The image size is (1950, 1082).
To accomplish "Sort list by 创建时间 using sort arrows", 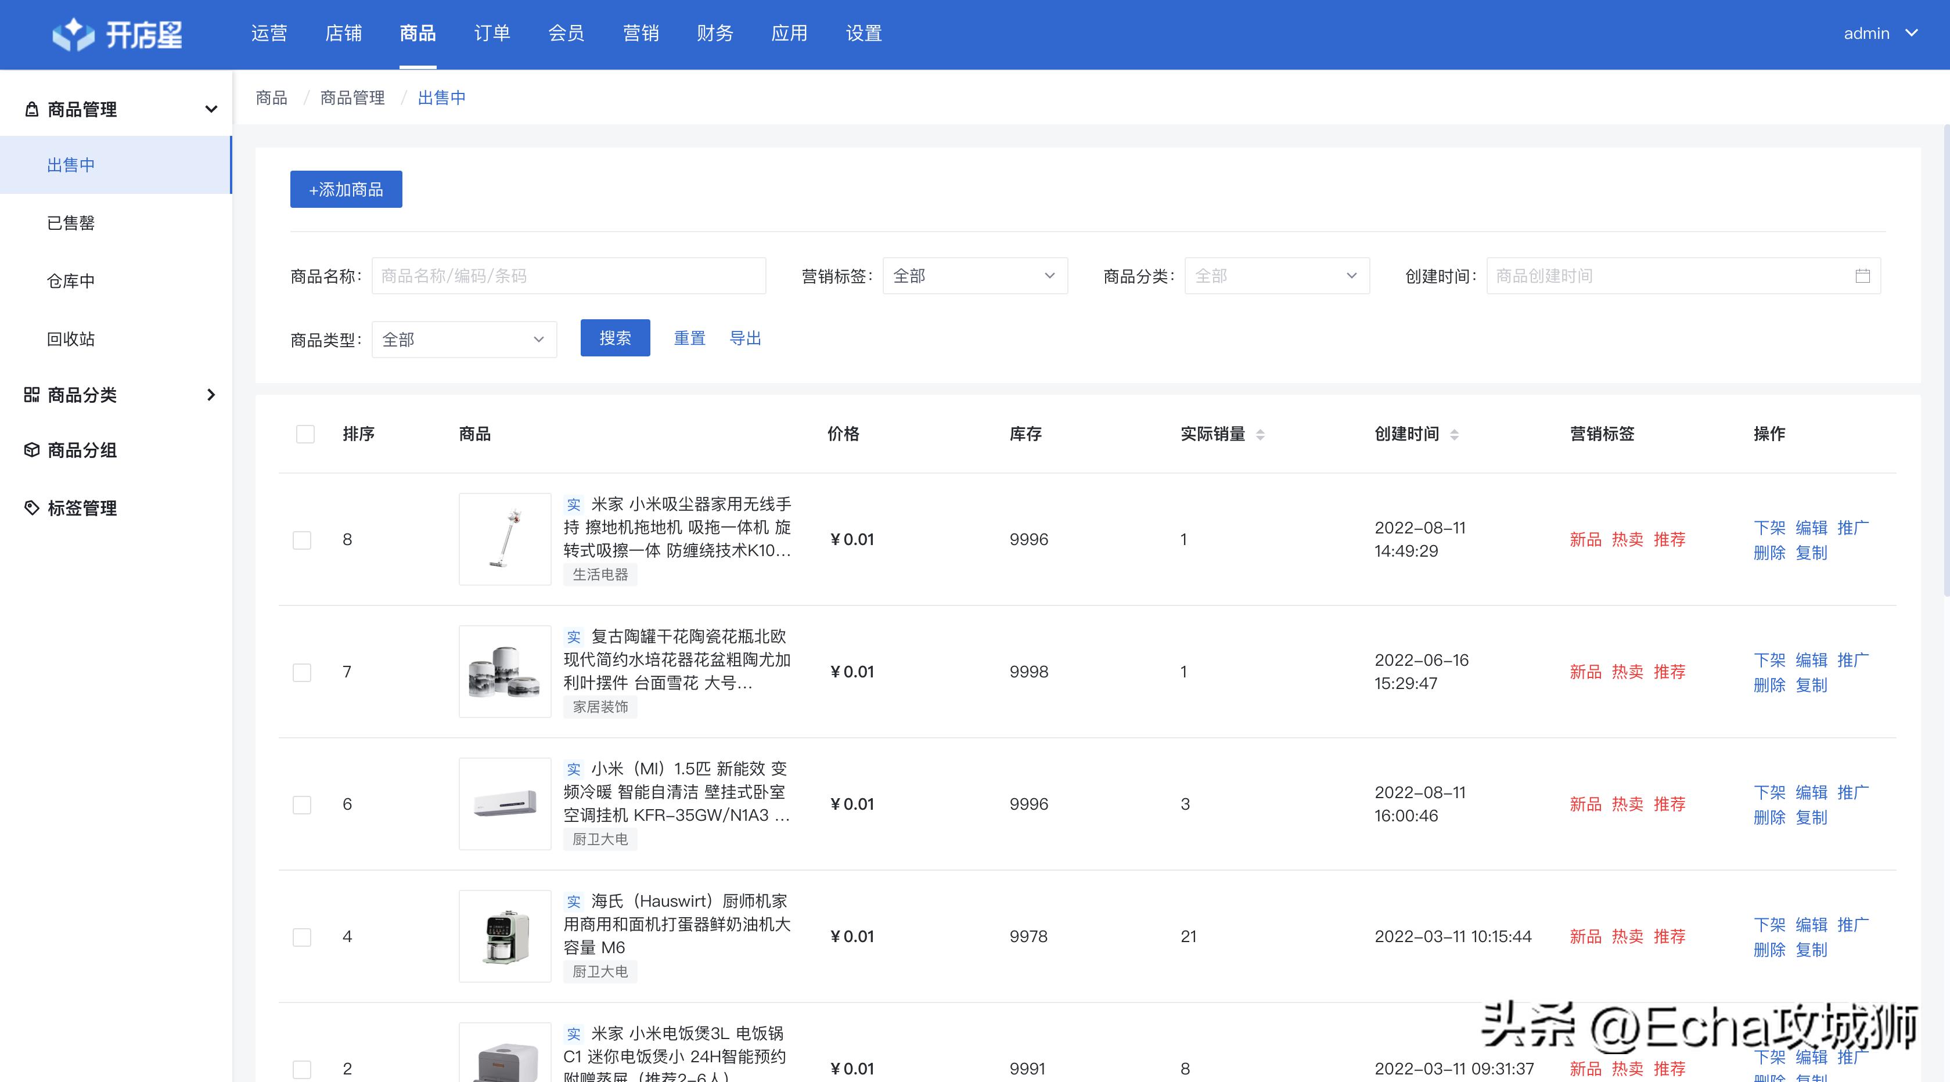I will click(x=1455, y=434).
